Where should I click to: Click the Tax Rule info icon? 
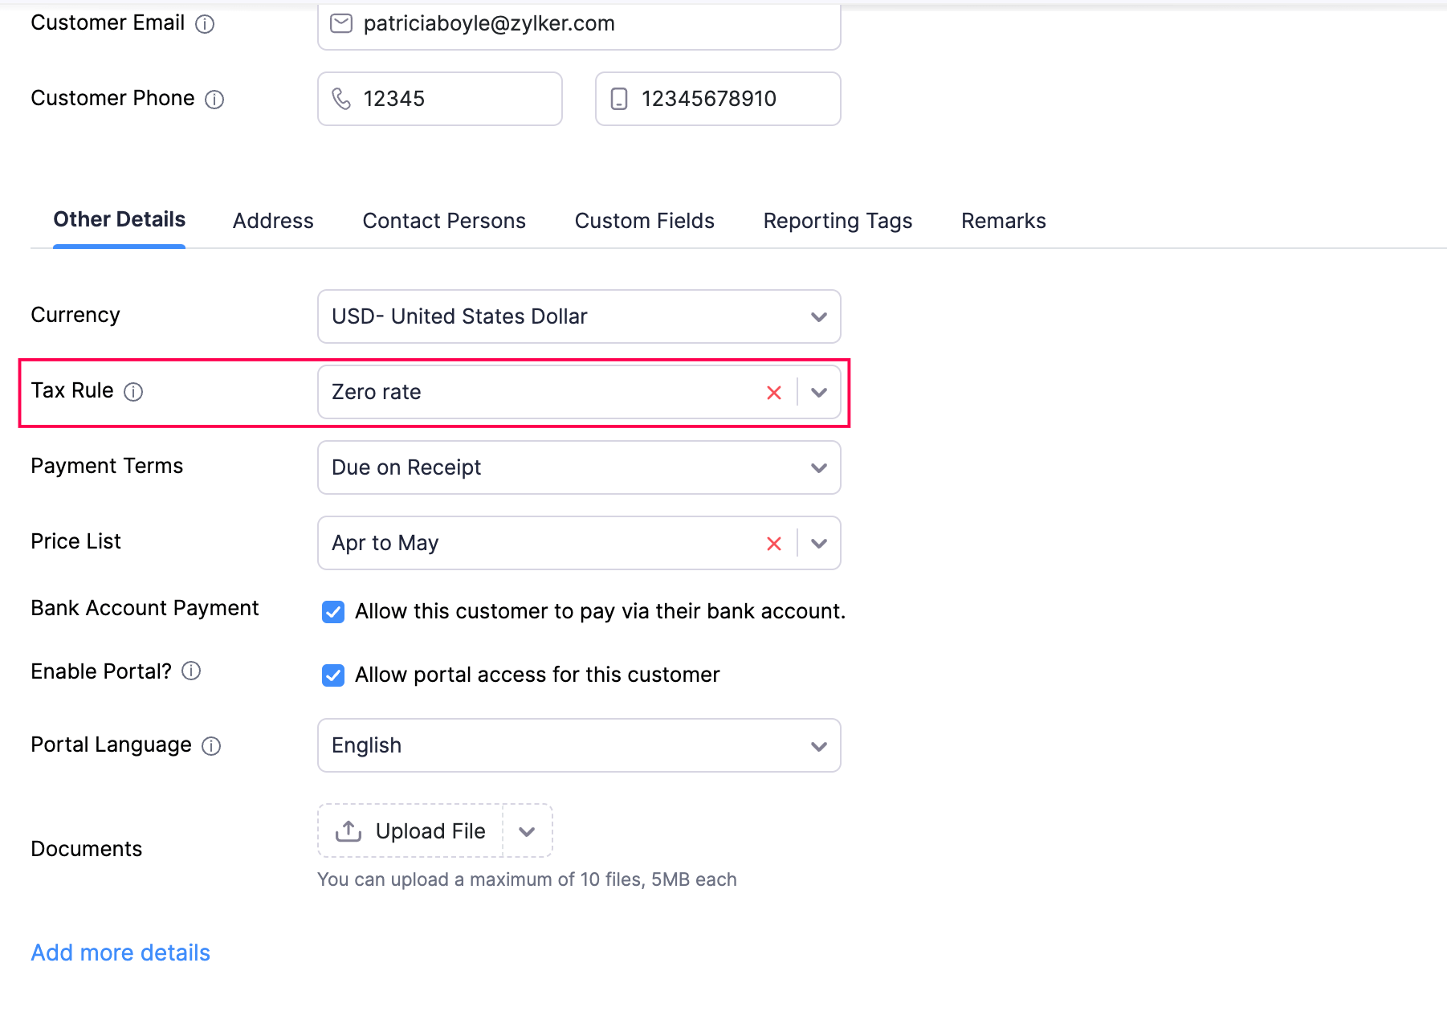(133, 392)
